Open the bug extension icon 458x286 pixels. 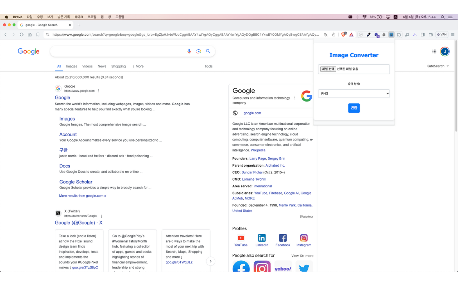pos(384,35)
